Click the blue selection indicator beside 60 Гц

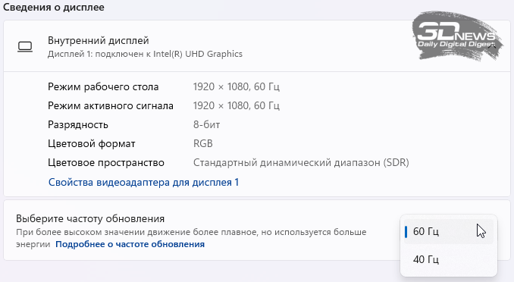coord(406,231)
